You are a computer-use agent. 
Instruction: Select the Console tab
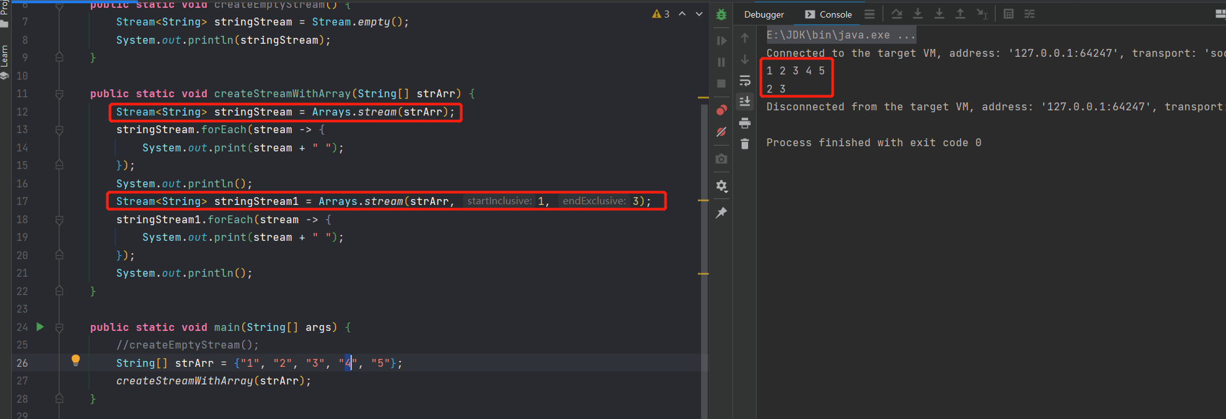tap(828, 14)
